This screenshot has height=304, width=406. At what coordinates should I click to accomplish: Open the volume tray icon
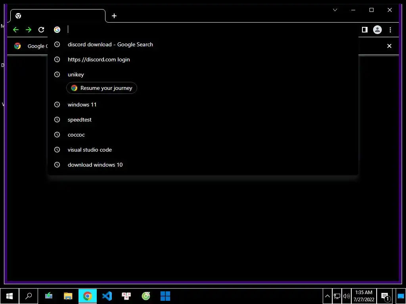[x=346, y=296]
